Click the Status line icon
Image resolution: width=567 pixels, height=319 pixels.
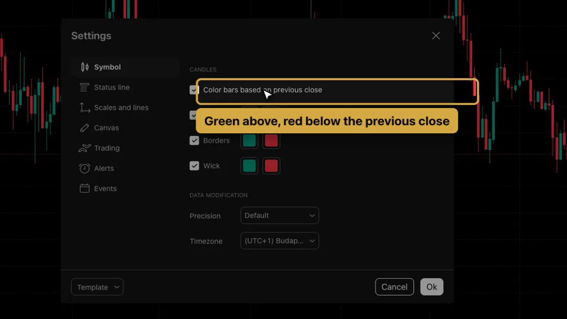pos(84,87)
